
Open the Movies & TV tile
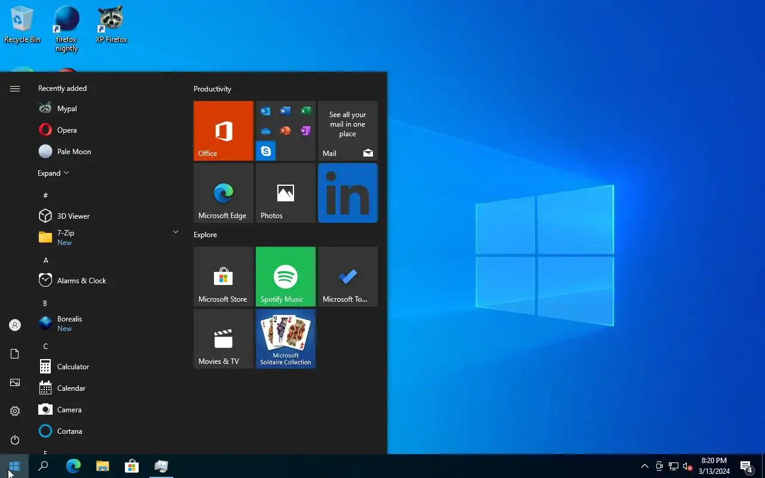pyautogui.click(x=224, y=339)
